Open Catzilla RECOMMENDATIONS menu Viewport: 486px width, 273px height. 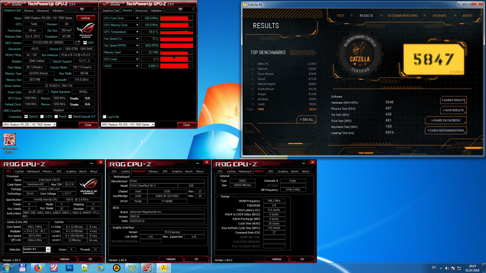point(403,16)
